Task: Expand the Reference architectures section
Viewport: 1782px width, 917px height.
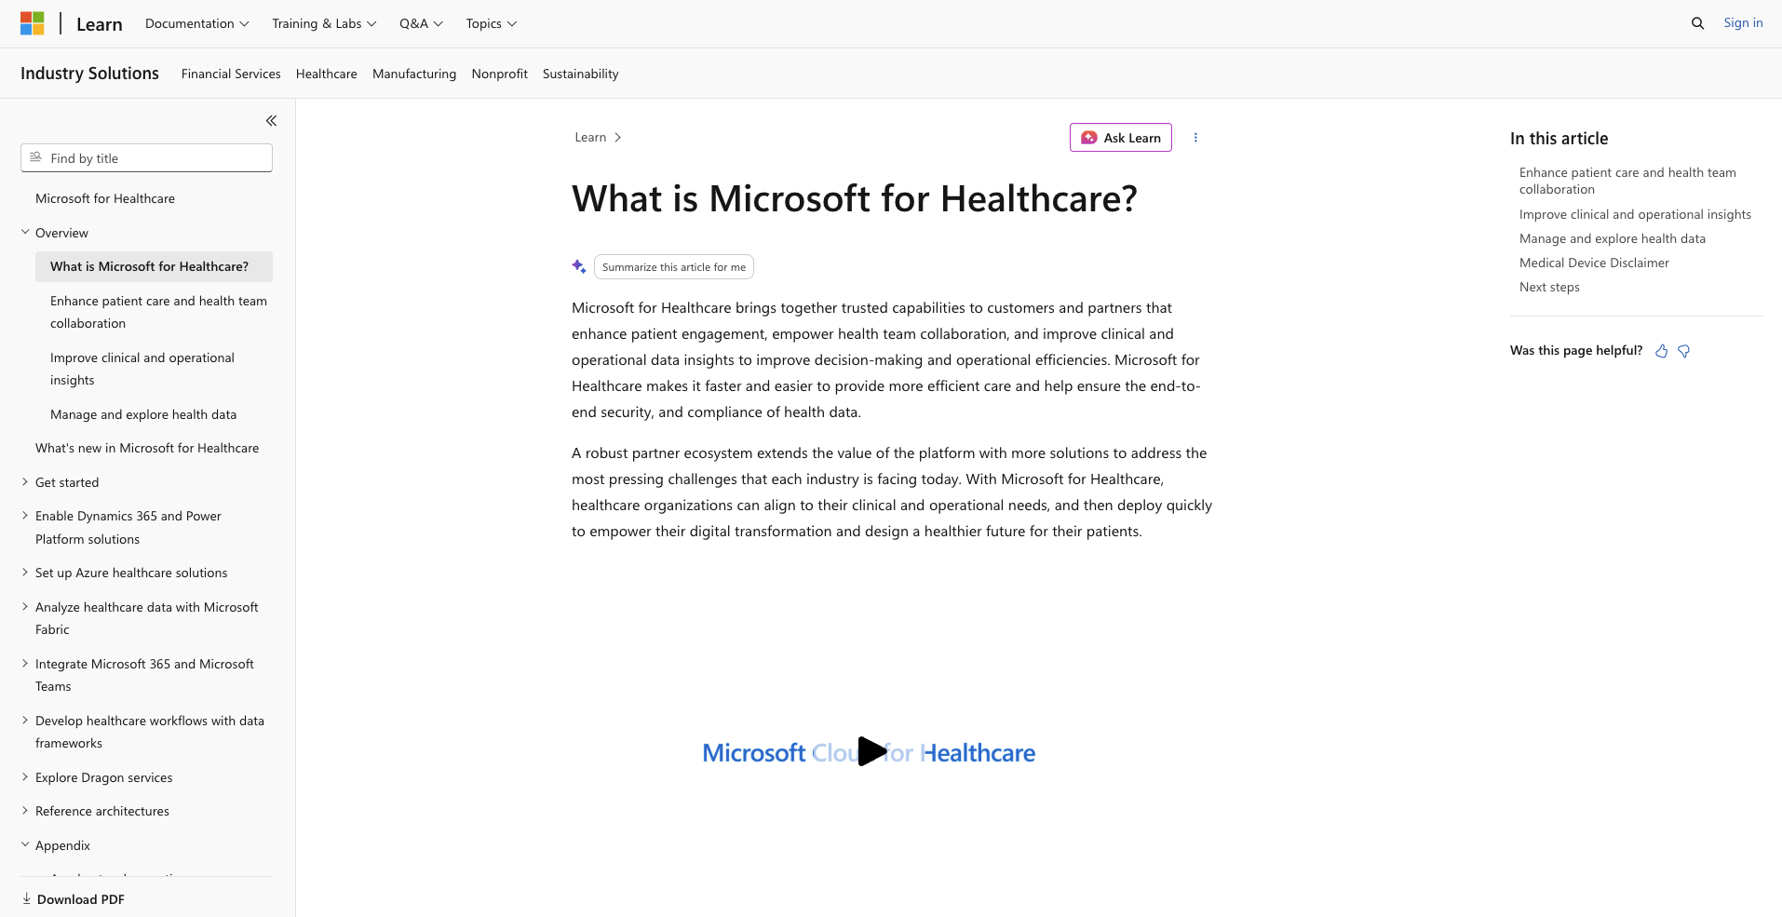Action: click(25, 811)
